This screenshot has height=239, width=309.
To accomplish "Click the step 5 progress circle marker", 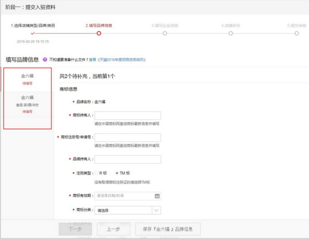I will (x=297, y=33).
